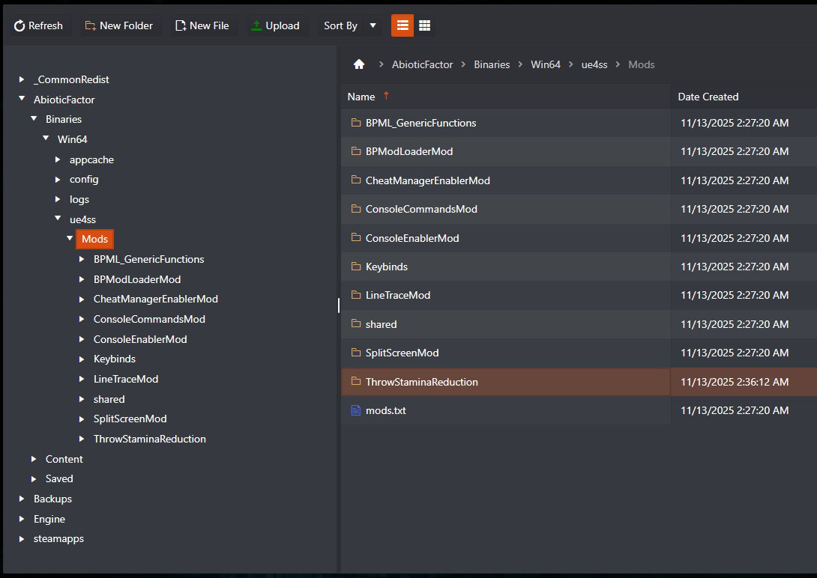Collapse the Win64 tree node
This screenshot has height=578, width=817.
46,139
